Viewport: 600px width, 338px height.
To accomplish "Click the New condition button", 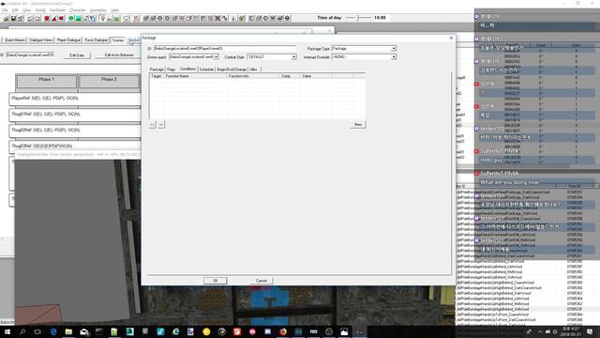I will point(358,125).
